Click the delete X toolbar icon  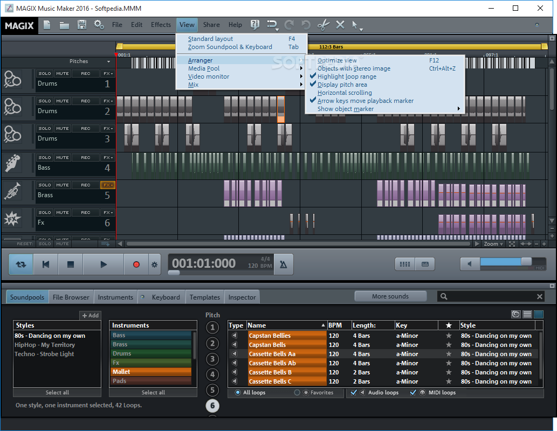pos(340,25)
